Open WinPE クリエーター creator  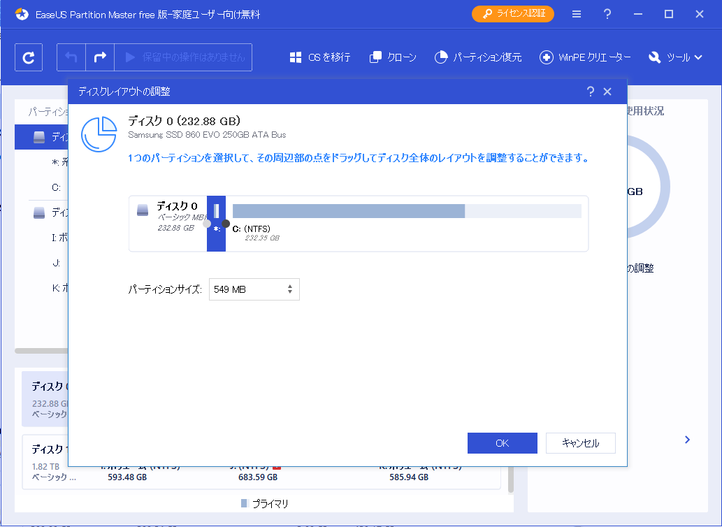point(585,57)
